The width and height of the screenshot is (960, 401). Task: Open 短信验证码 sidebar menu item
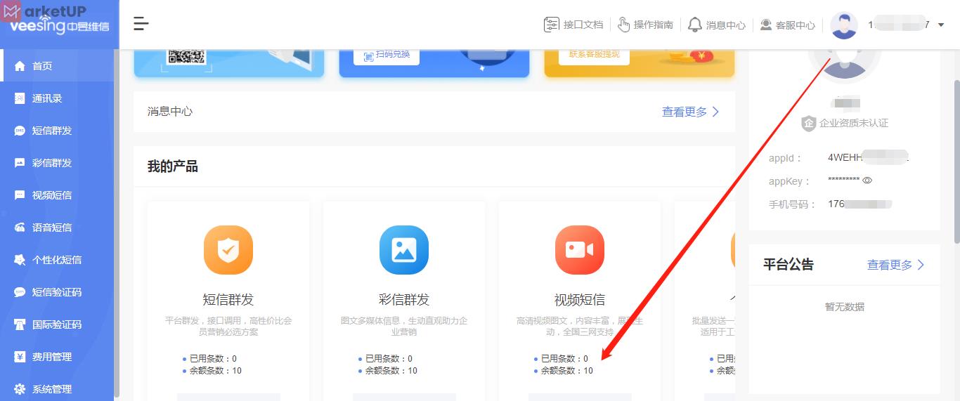pyautogui.click(x=57, y=292)
